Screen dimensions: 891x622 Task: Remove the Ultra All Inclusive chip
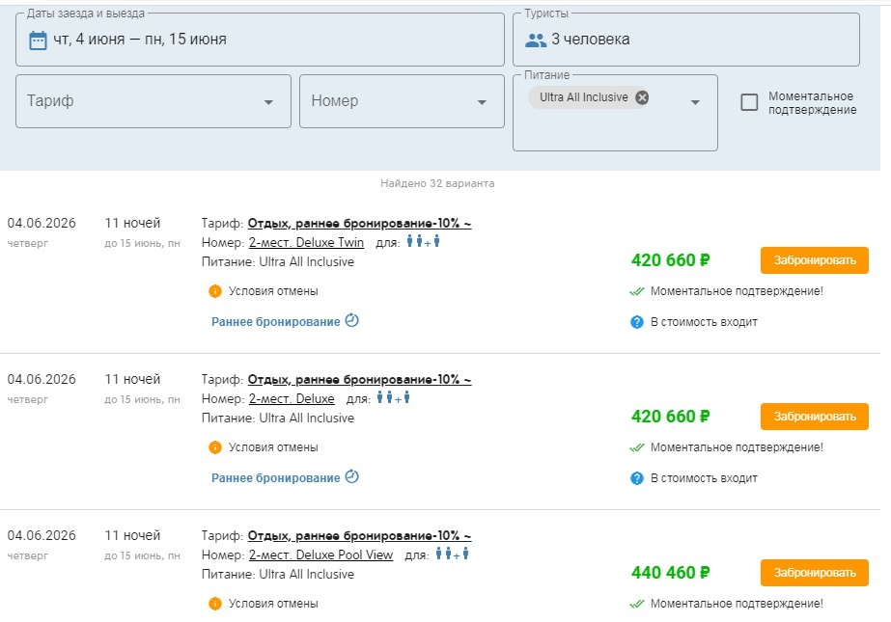642,97
